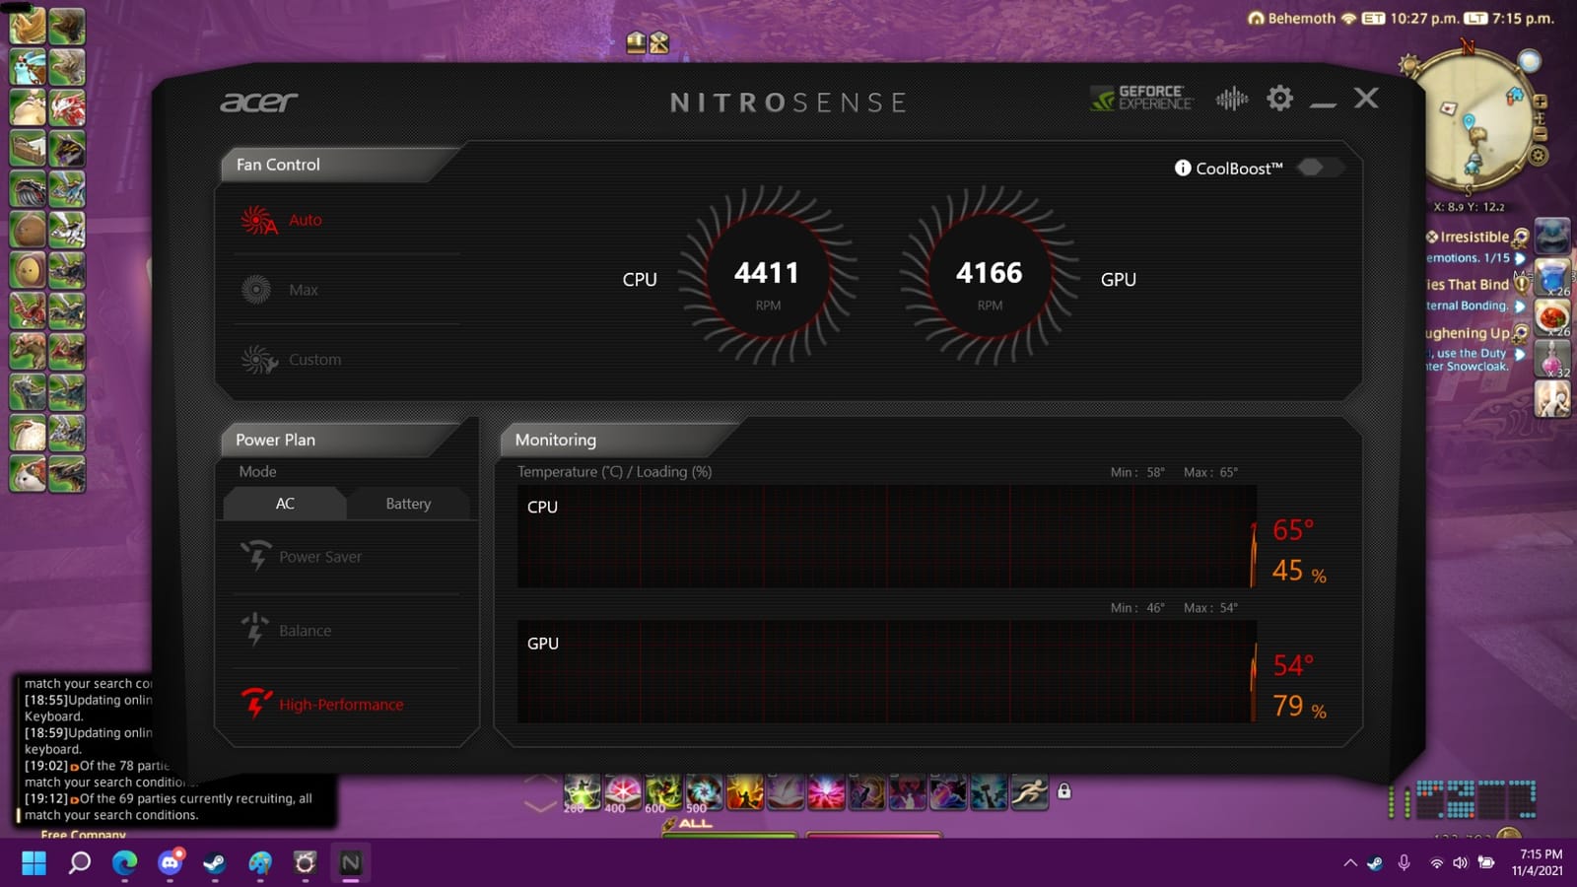Click the minimap zoom in plus button
1577x887 pixels.
[1540, 102]
